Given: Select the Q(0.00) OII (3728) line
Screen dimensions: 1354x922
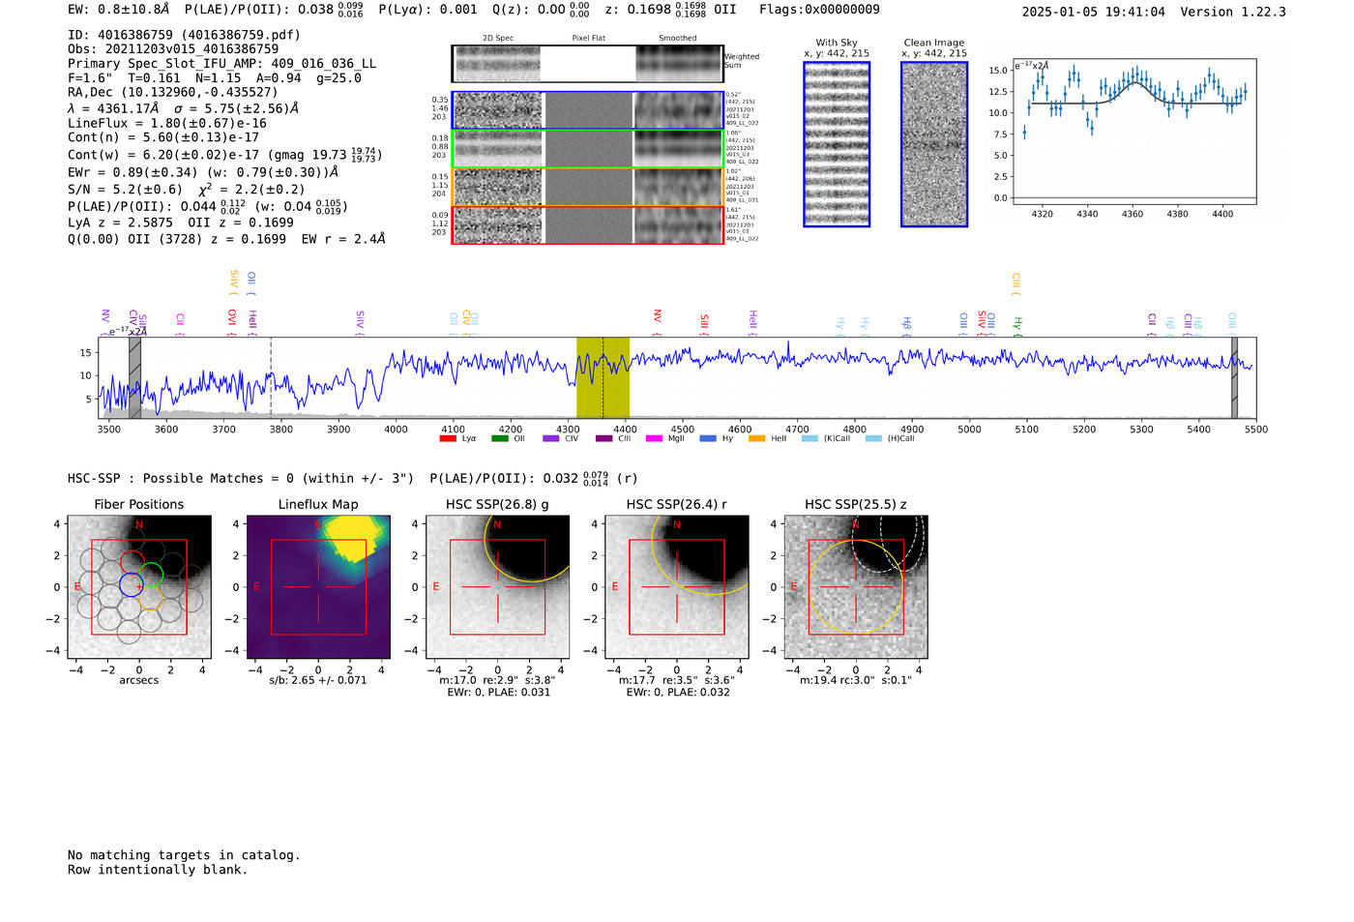Looking at the screenshot, I should pyautogui.click(x=226, y=239).
